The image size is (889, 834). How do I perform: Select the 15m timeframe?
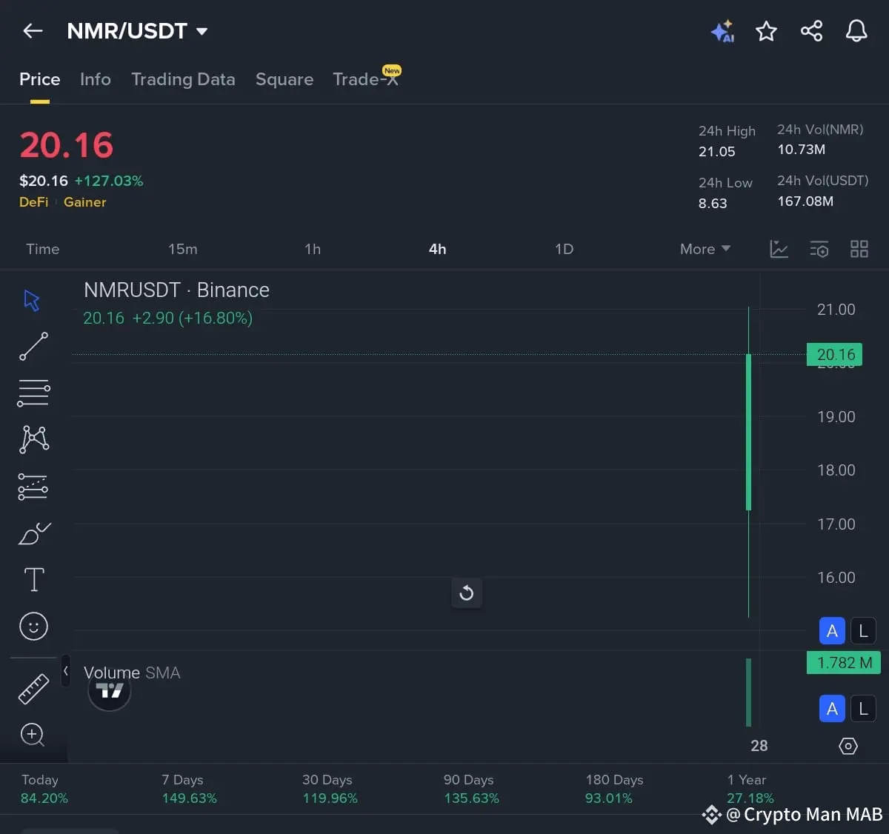183,249
